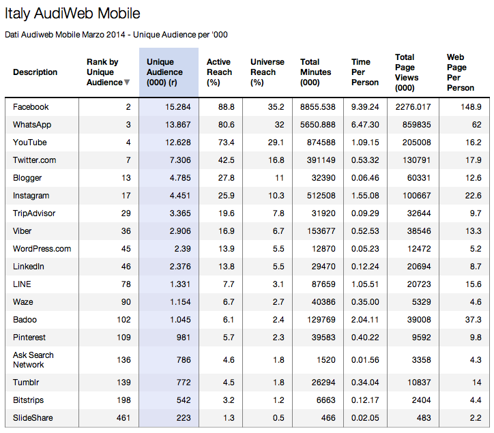Click Ask Search Network's total minutes 1520
The height and width of the screenshot is (433, 494).
[325, 359]
